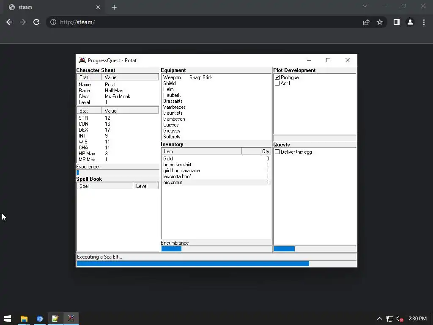Close the ProgressQuest window
The height and width of the screenshot is (325, 433).
click(348, 60)
